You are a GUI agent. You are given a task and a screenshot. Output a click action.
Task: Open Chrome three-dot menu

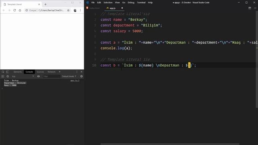coord(80,10)
